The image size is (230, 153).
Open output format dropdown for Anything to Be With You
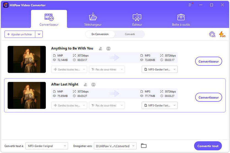159,69
